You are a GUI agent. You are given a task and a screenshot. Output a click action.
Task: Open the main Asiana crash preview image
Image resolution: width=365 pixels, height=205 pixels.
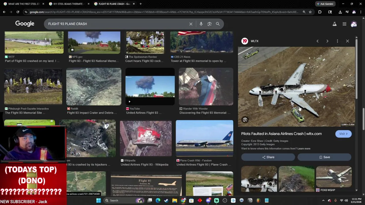[297, 87]
